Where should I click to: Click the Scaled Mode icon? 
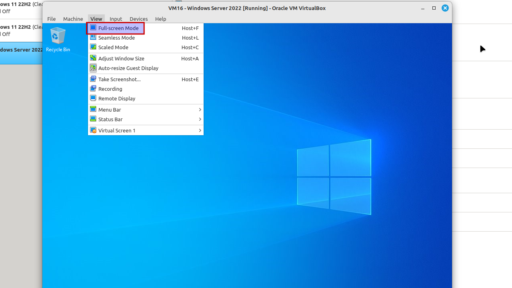93,47
